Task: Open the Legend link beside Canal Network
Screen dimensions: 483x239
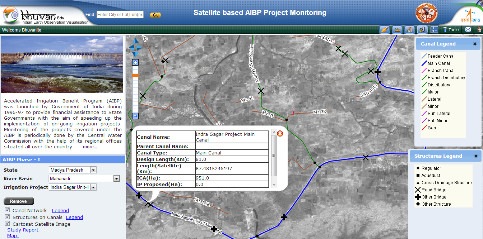Action: coord(60,210)
